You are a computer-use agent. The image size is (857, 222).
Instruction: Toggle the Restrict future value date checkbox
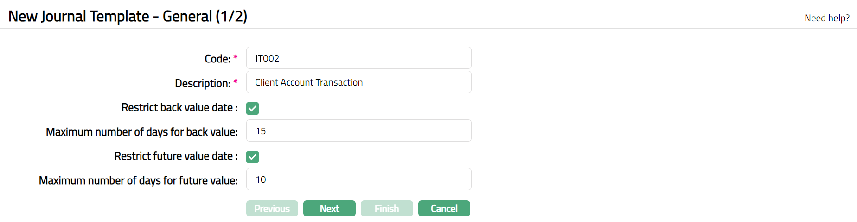click(x=253, y=157)
